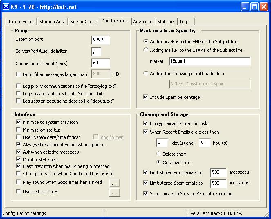Click the browse button for sound file

click(x=114, y=183)
